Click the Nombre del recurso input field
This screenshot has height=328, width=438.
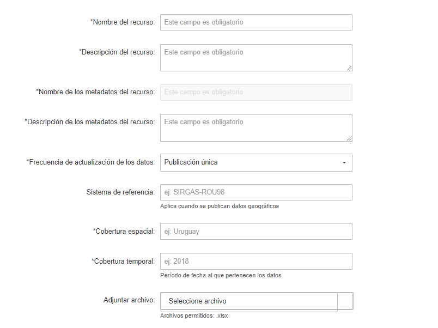pos(256,22)
